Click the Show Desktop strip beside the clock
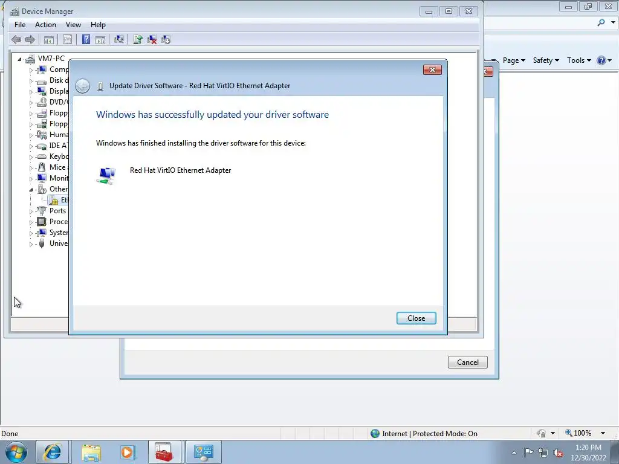 click(x=616, y=452)
